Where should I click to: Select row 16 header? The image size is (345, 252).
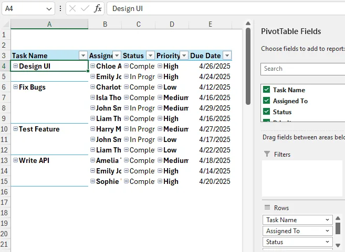(5, 192)
